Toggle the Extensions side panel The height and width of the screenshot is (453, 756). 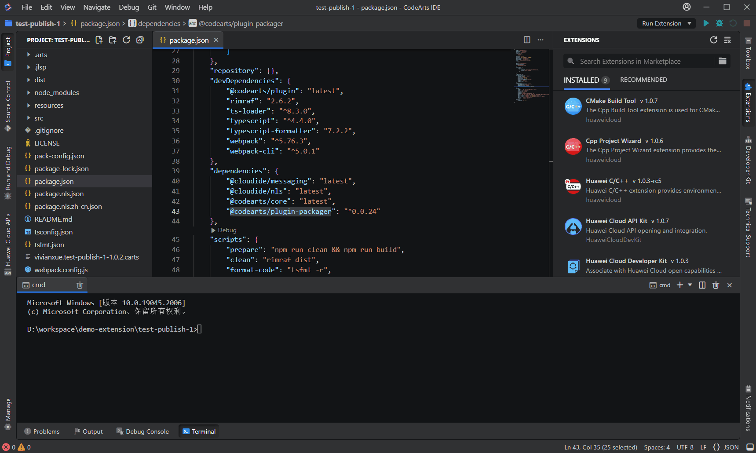pyautogui.click(x=748, y=102)
